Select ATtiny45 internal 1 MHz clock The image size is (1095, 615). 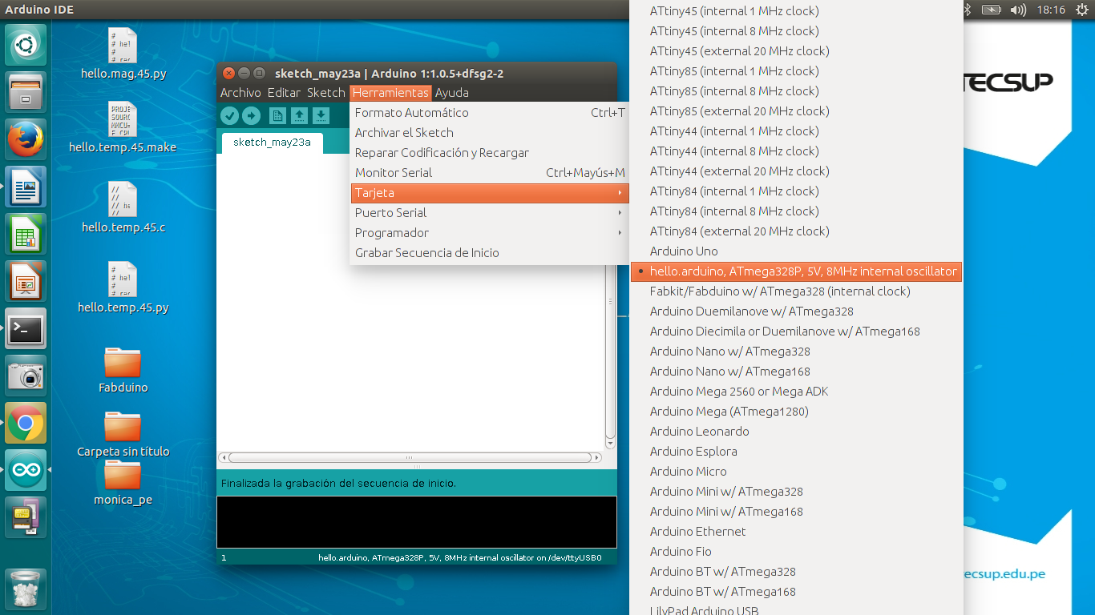tap(796, 11)
